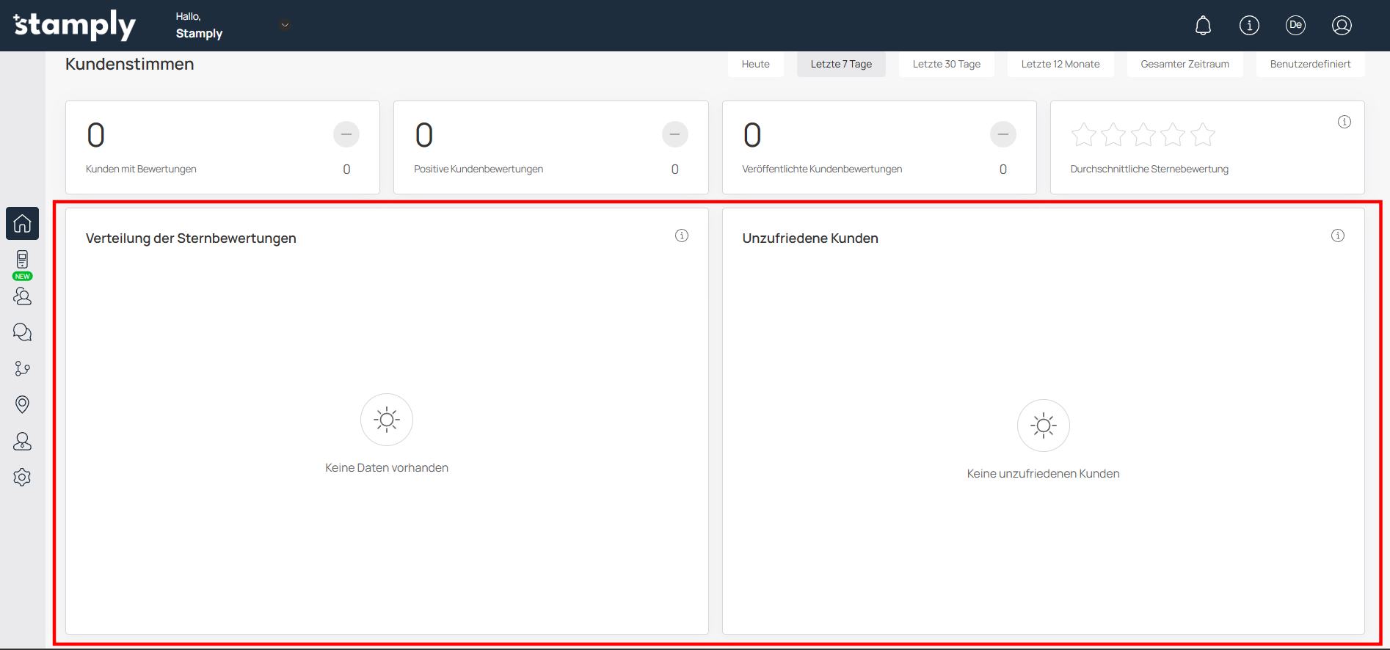Open the settings gear in sidebar
This screenshot has height=650, width=1390.
(22, 477)
